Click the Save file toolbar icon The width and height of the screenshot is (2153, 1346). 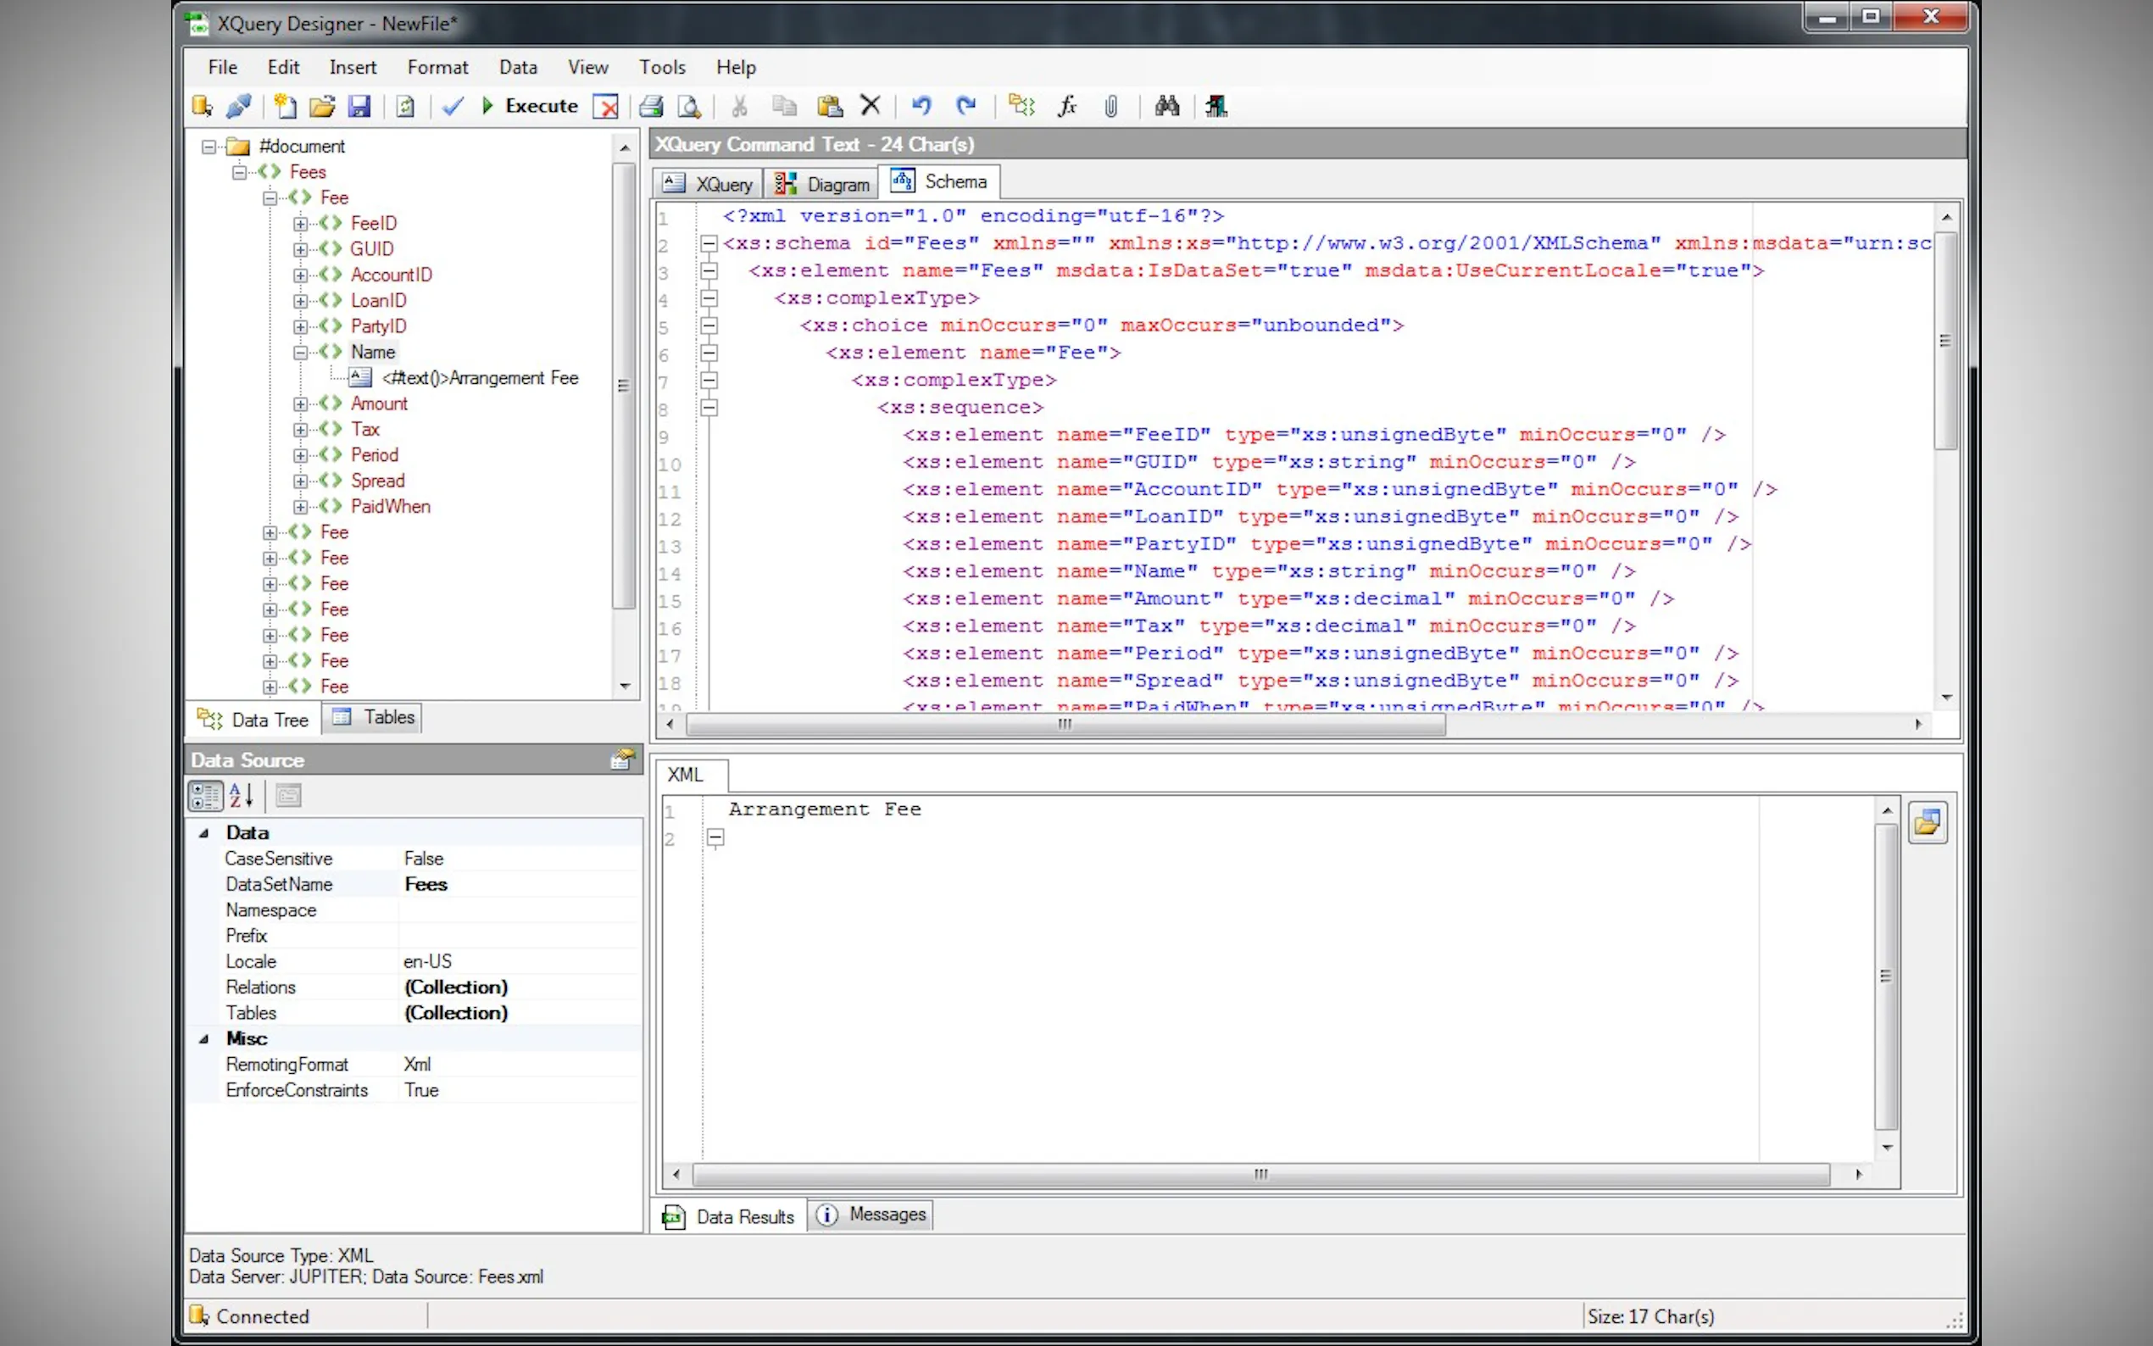point(359,107)
